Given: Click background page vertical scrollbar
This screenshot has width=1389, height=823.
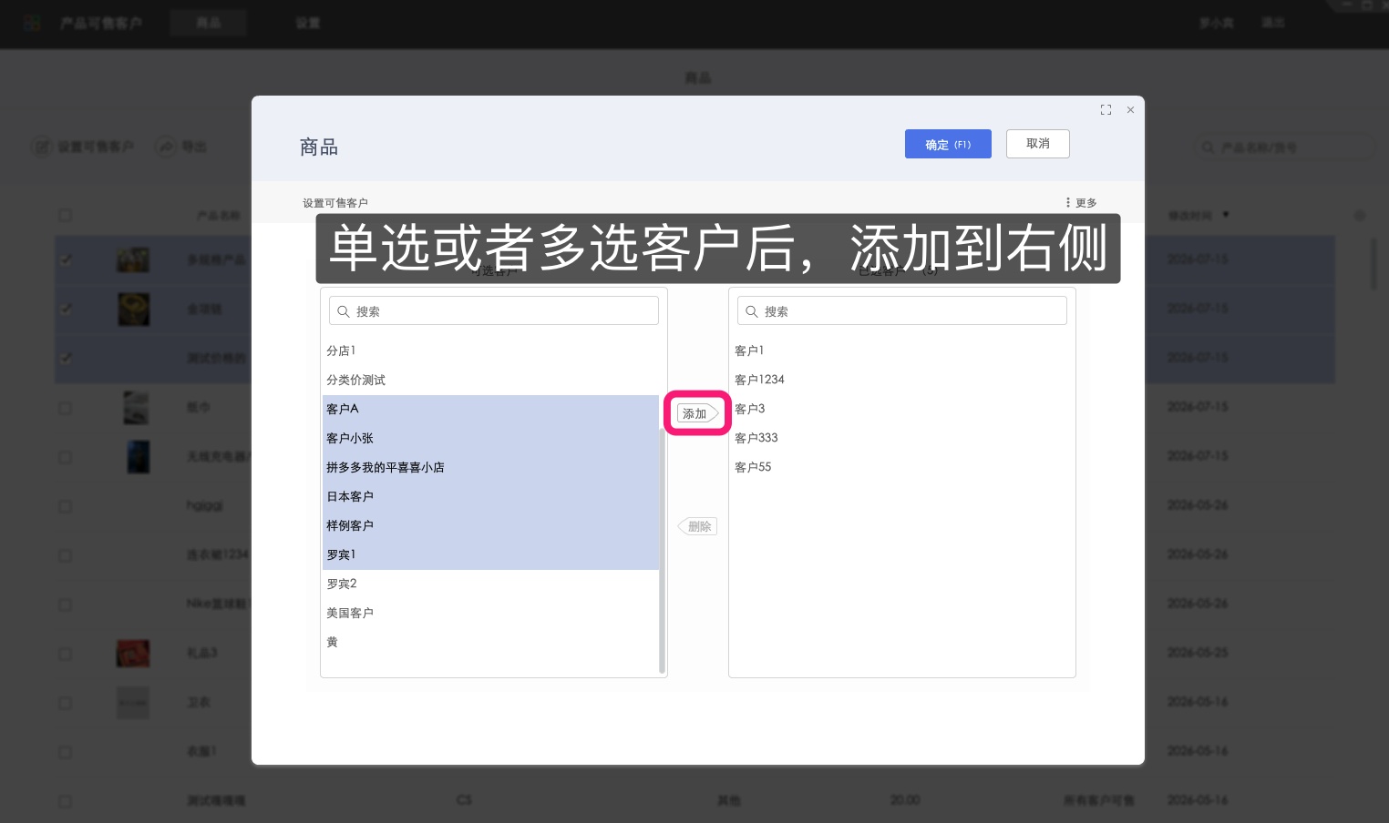Looking at the screenshot, I should click(x=1374, y=264).
